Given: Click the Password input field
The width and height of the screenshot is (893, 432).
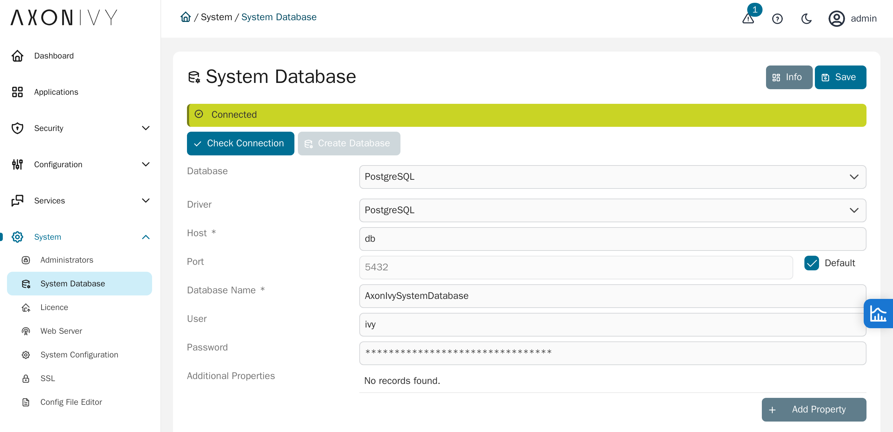Looking at the screenshot, I should point(613,353).
